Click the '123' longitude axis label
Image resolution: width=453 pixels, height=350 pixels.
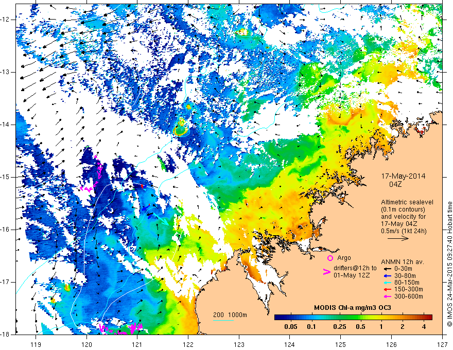239,344
